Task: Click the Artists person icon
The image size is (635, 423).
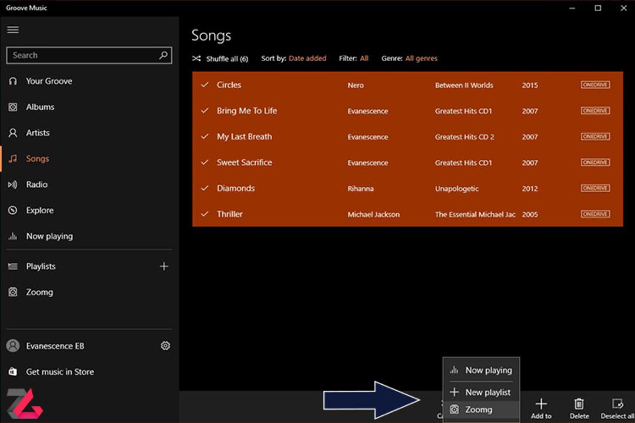Action: pyautogui.click(x=13, y=133)
